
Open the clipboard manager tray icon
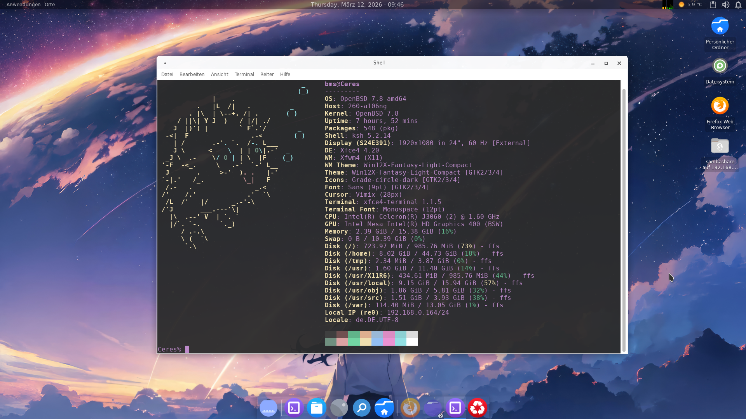(x=713, y=5)
